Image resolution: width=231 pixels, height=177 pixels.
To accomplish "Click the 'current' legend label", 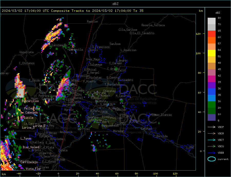I will coord(223,159).
